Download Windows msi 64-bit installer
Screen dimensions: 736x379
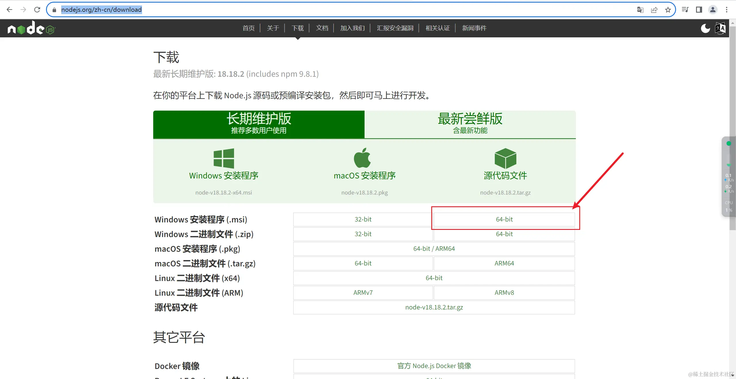coord(504,220)
